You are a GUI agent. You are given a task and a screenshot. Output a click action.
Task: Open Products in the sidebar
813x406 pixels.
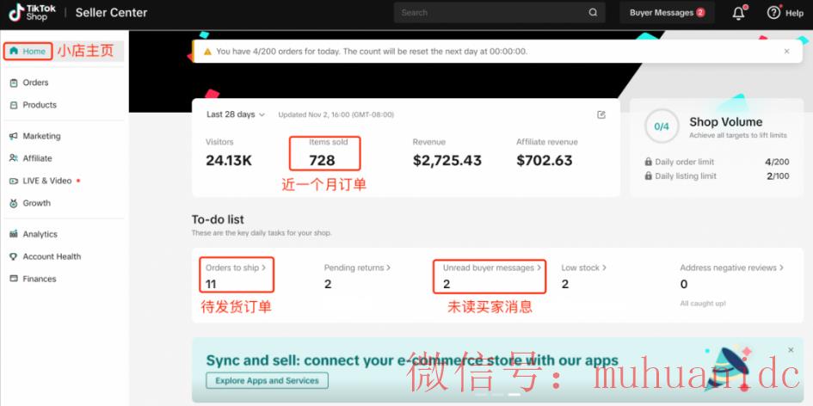point(39,105)
